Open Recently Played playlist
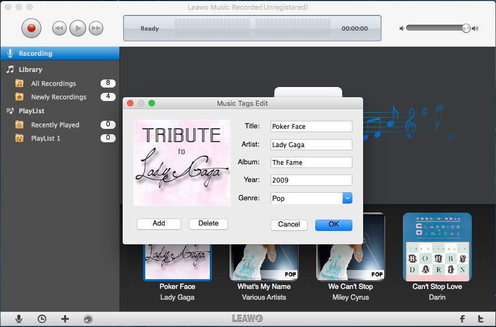Viewport: 496px width, 327px height. point(55,125)
